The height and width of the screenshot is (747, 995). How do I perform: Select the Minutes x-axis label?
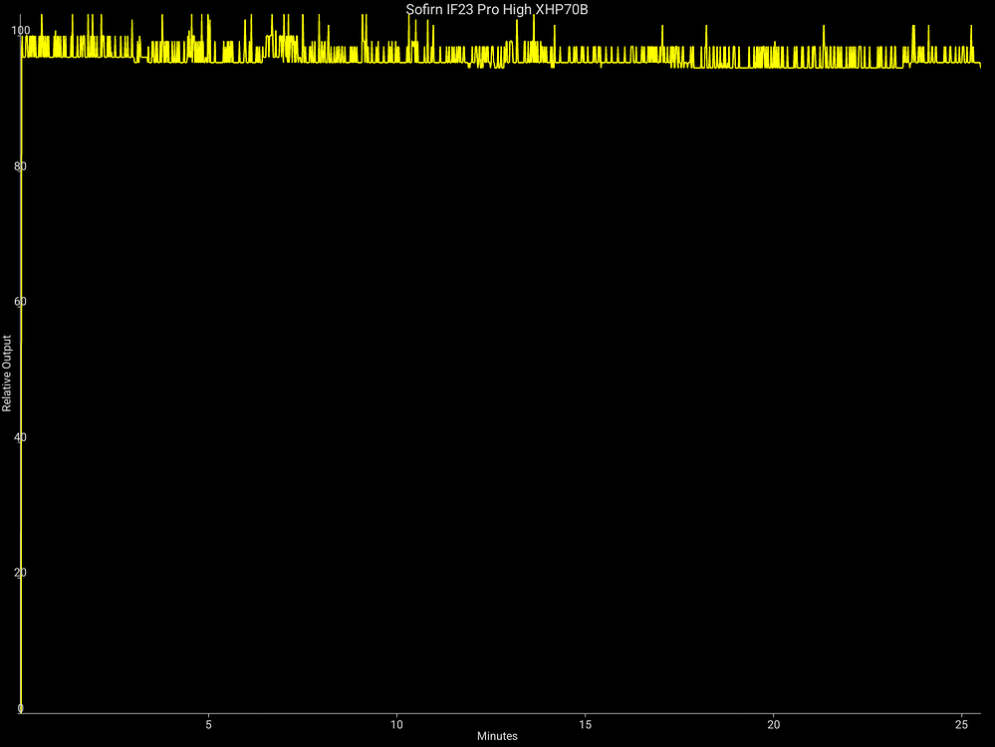(x=497, y=737)
